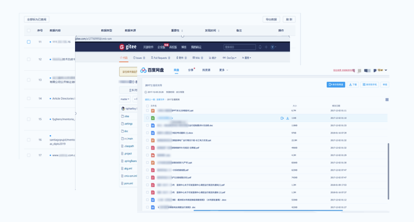Image resolution: width=414 pixels, height=222 pixels.
Task: Click the Word icon of the 422KB .doc file
Action: 153,207
